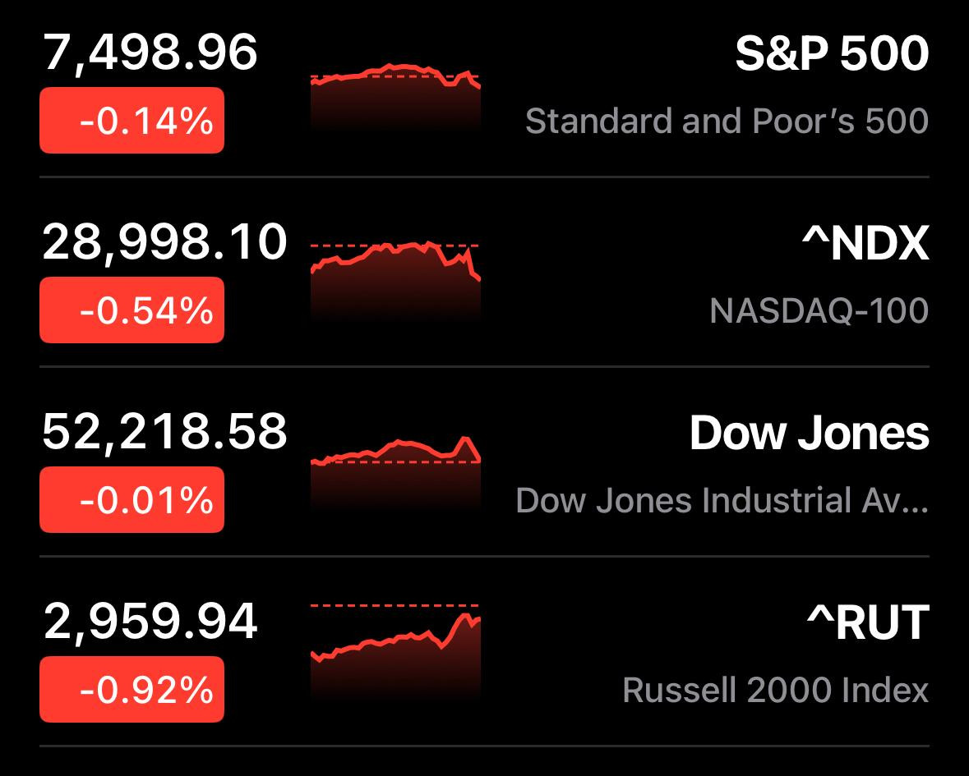Open the Russell 2000 Index label
Viewport: 969px width, 776px height.
(x=776, y=690)
